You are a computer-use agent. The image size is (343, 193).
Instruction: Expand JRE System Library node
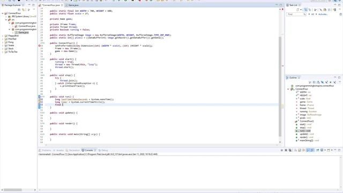click(x=6, y=17)
